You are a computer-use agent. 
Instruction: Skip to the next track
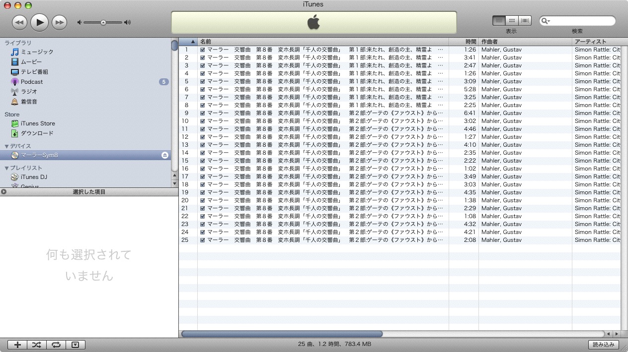click(x=59, y=22)
